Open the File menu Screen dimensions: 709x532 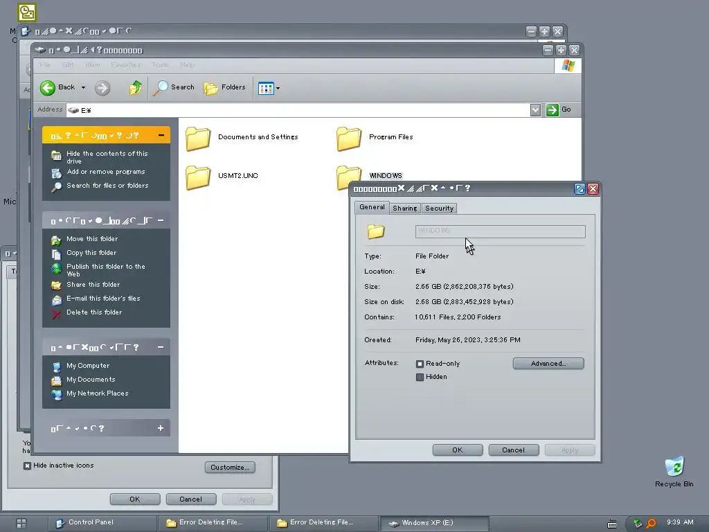pyautogui.click(x=45, y=64)
